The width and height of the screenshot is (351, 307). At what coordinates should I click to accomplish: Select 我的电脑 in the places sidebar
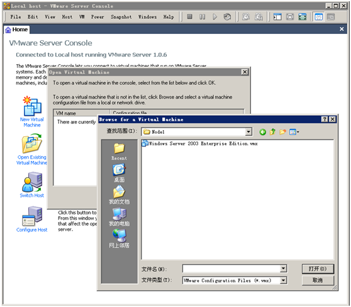click(x=119, y=217)
